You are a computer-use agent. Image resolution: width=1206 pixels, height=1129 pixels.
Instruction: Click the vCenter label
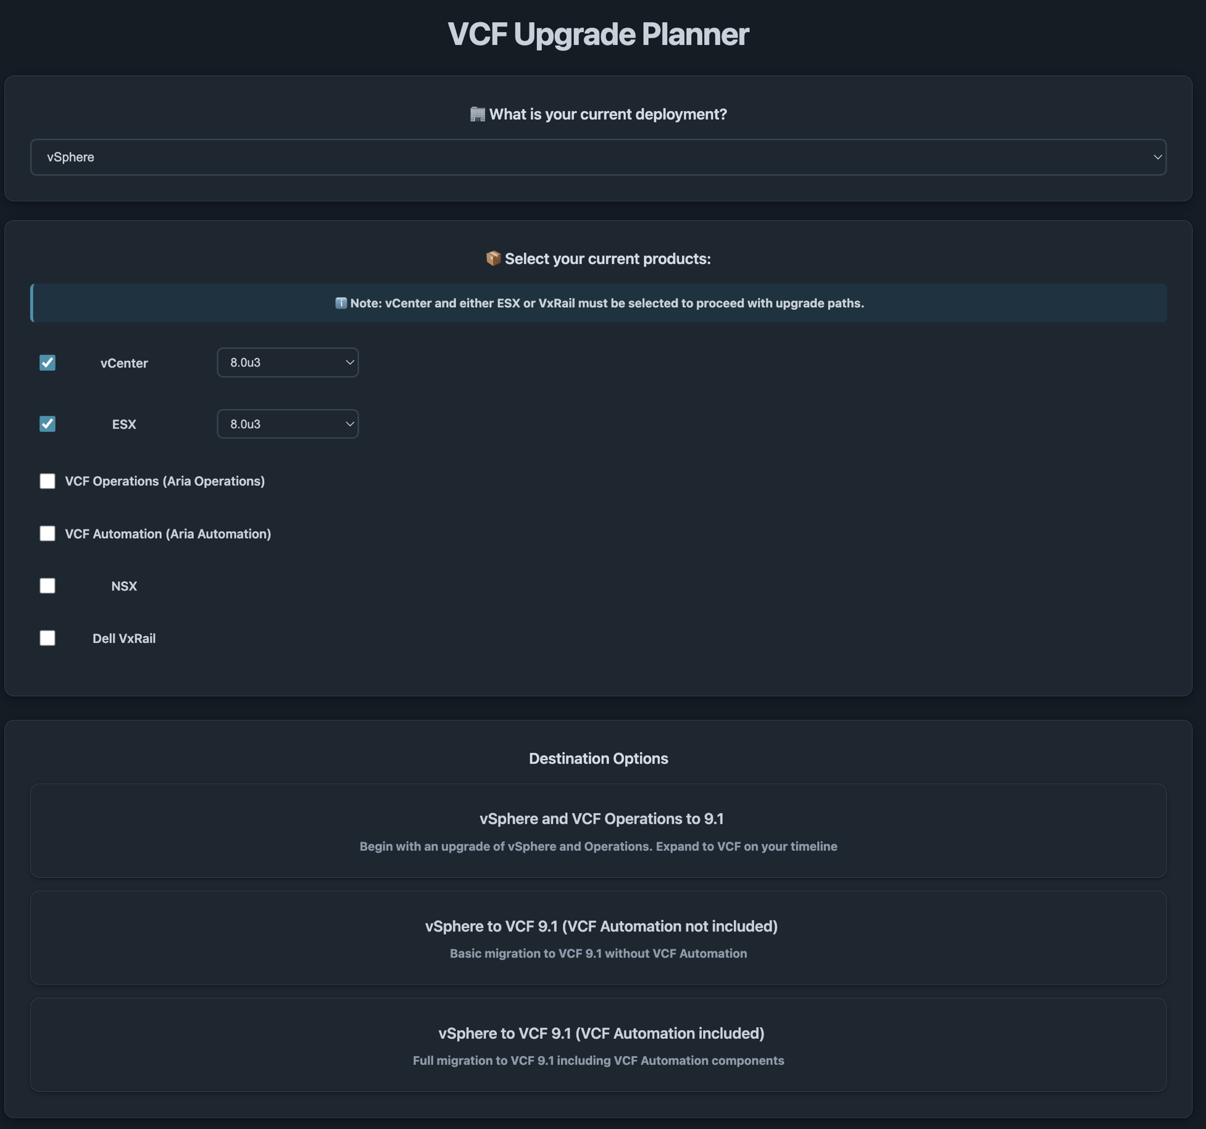pos(124,363)
